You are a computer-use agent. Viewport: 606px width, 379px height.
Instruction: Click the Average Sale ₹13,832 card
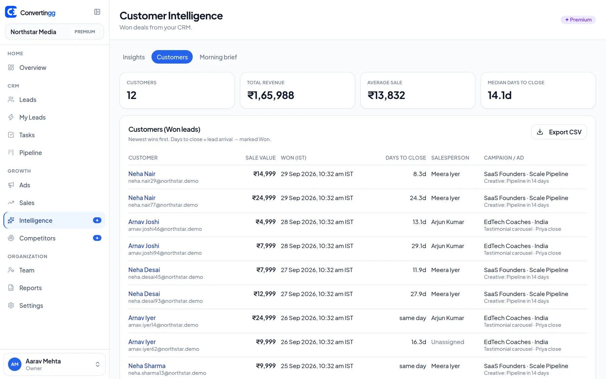coord(418,90)
